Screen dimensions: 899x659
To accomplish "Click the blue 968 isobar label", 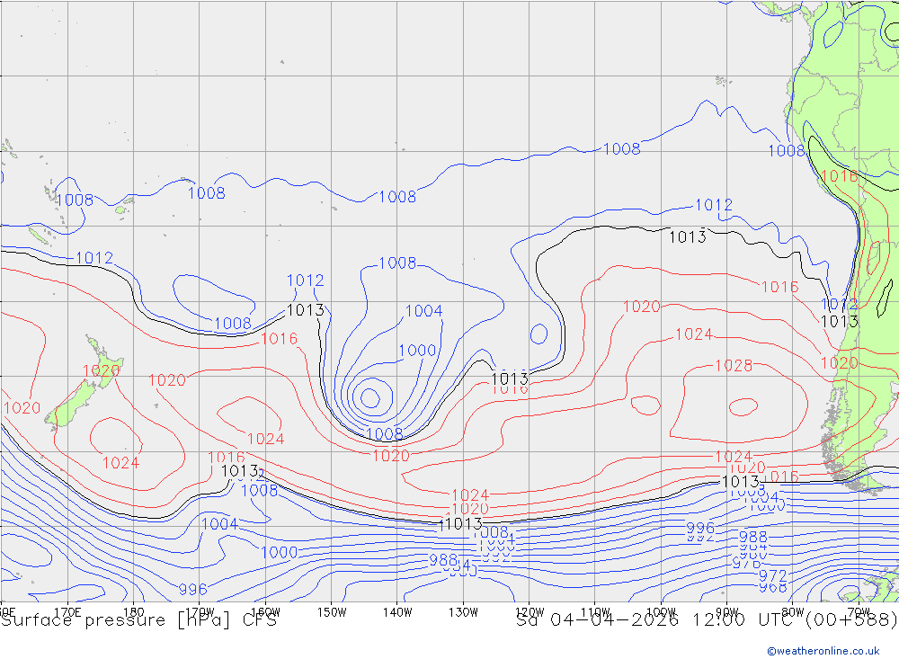I will tap(772, 587).
